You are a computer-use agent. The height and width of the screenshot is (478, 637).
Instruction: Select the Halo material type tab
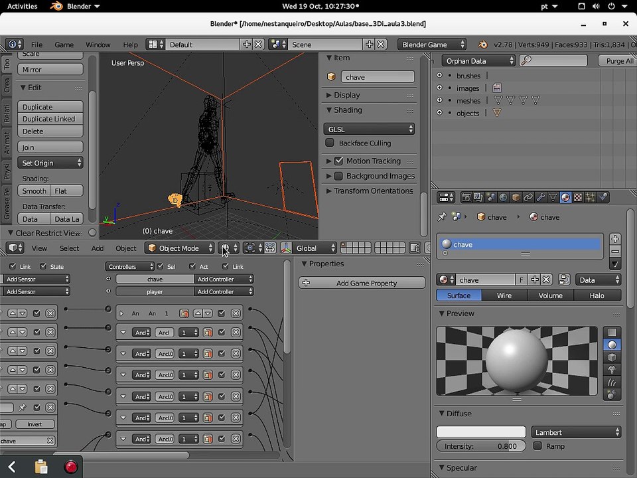pos(597,295)
